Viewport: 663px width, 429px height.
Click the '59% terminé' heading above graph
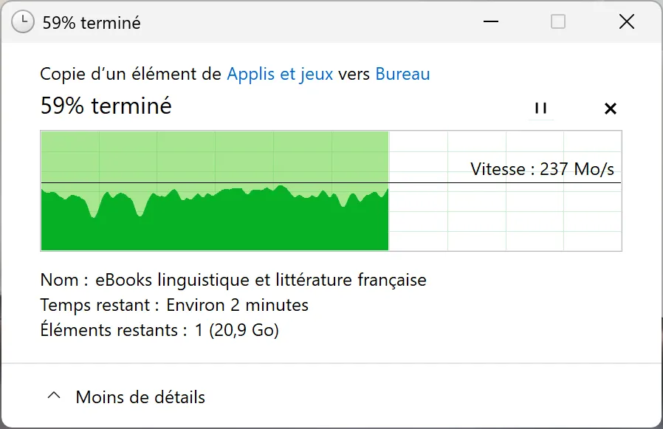click(106, 106)
